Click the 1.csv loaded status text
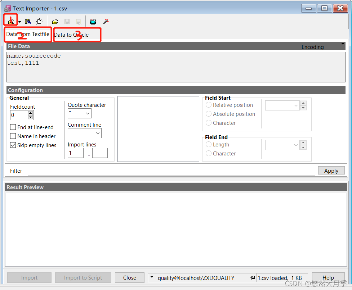 click(280, 278)
